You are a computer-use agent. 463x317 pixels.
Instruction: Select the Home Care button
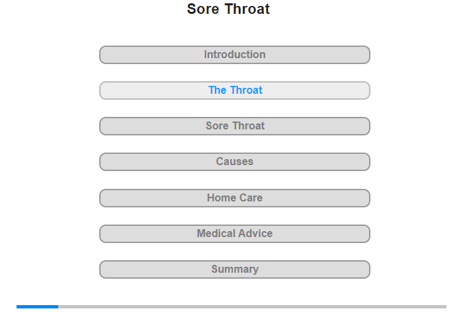tap(235, 198)
